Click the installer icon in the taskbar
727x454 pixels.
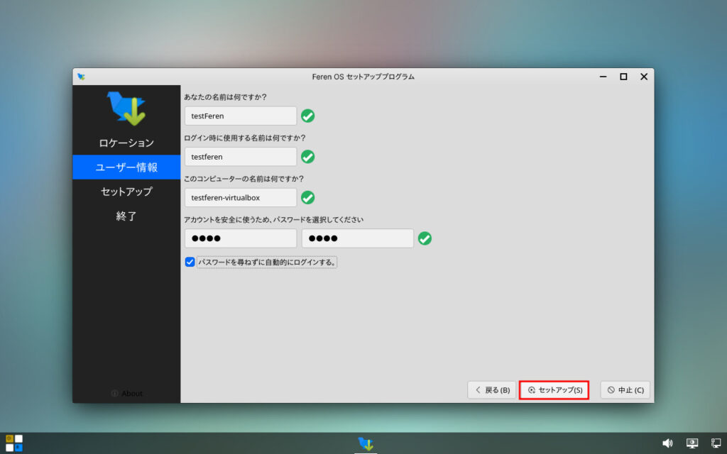(366, 443)
